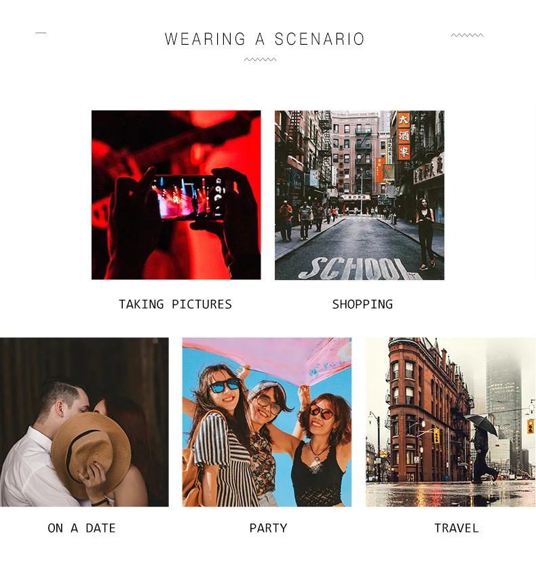Click the TAKING PICTURES caption
Viewport: 536px width, 563px height.
(175, 305)
